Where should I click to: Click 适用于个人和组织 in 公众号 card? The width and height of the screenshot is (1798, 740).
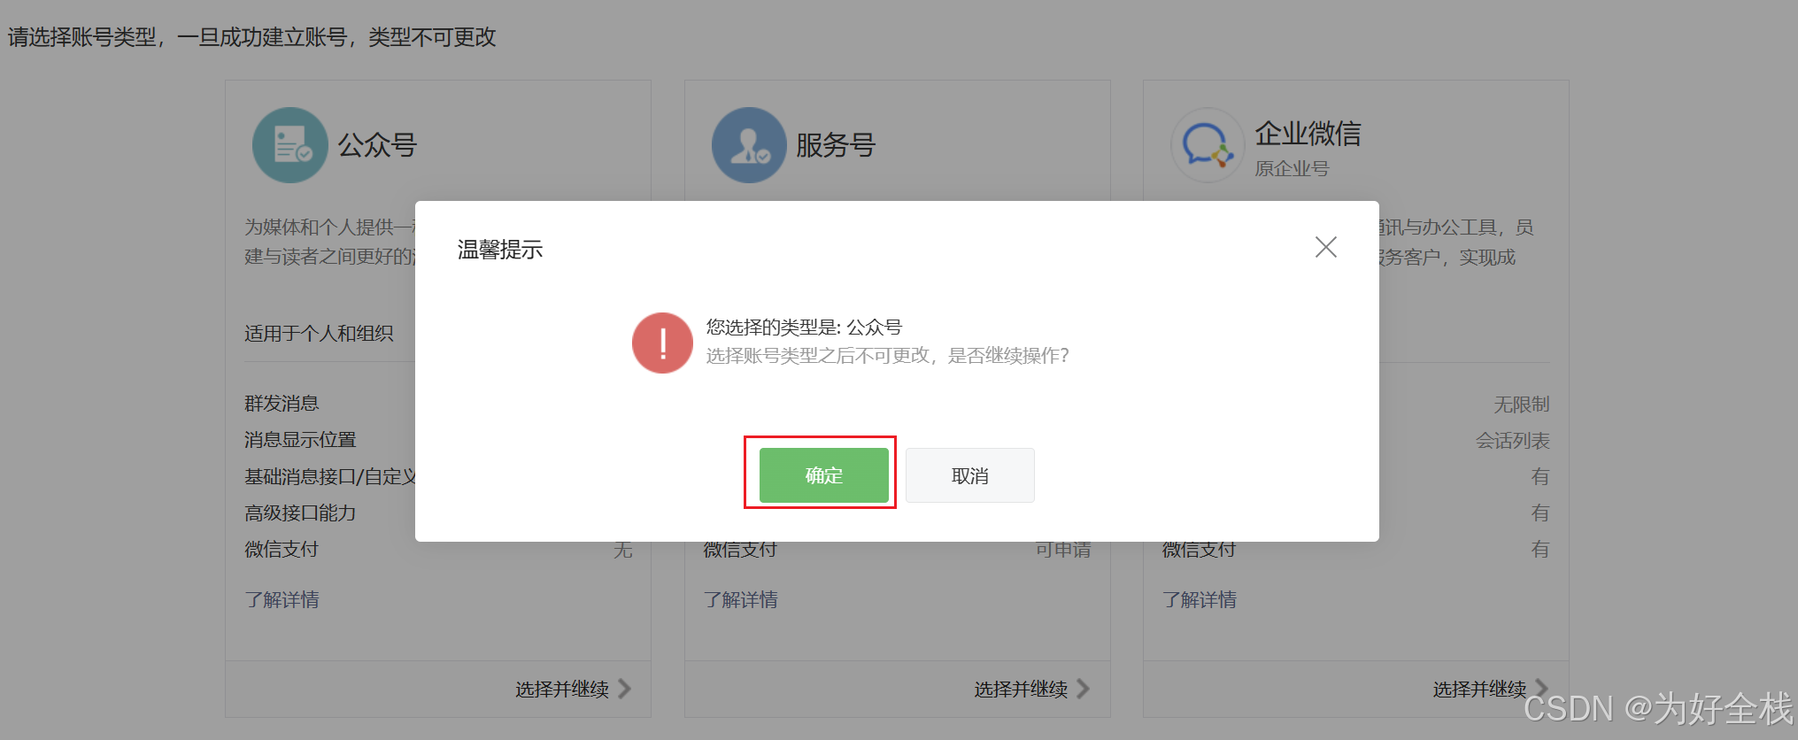319,334
